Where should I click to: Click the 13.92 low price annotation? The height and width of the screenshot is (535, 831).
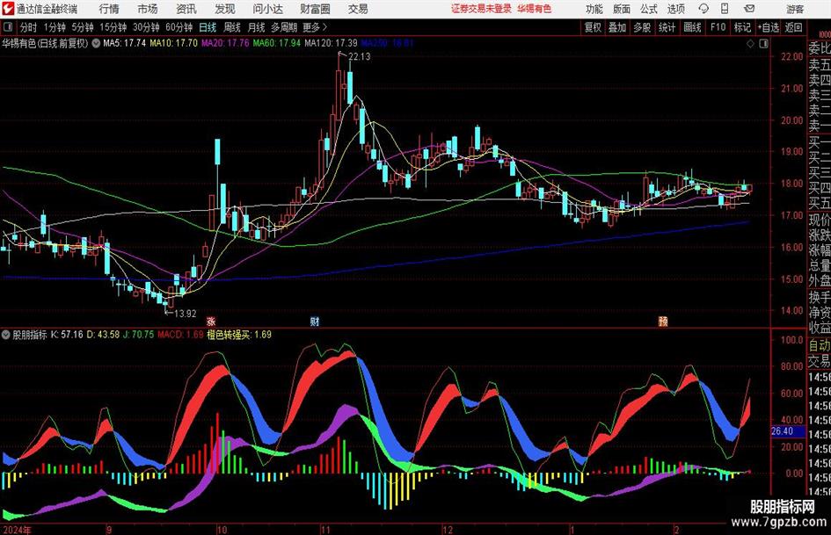tap(185, 314)
